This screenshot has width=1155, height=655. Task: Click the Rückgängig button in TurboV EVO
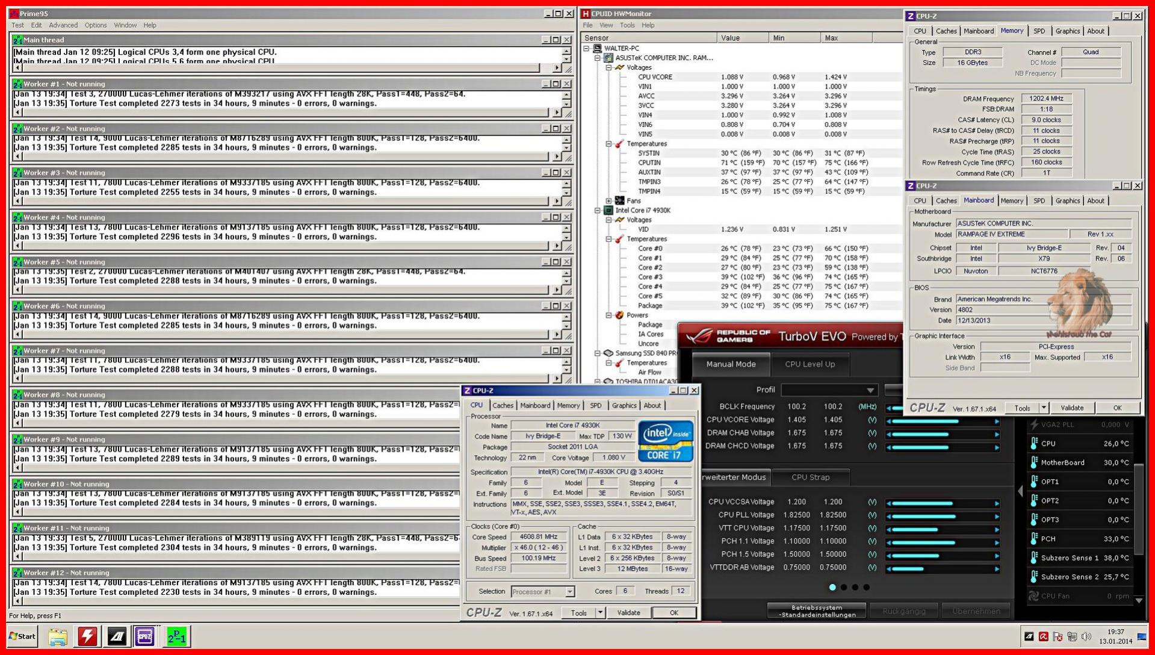pos(903,611)
